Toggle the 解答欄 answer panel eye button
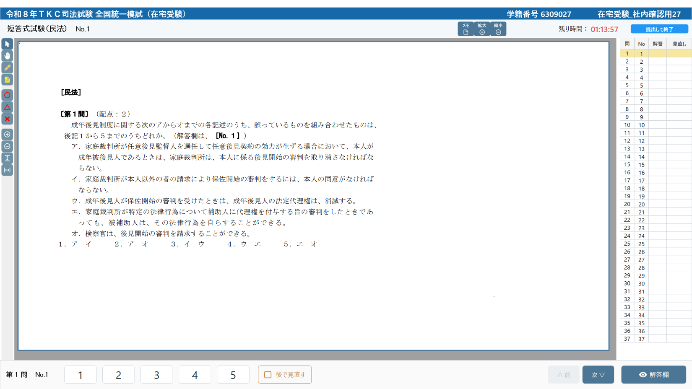This screenshot has width=692, height=389. pyautogui.click(x=653, y=375)
